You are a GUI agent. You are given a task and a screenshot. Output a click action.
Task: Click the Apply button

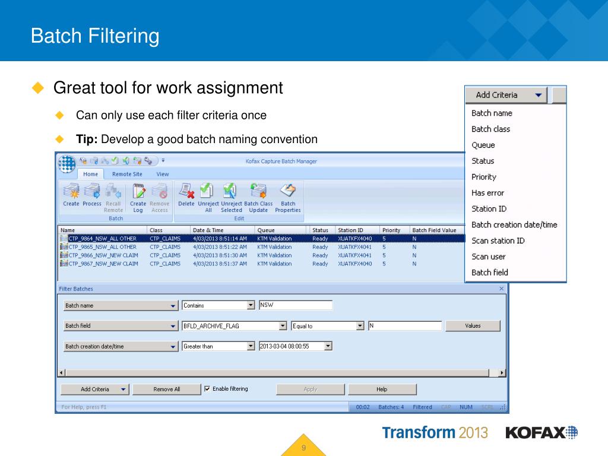click(310, 389)
